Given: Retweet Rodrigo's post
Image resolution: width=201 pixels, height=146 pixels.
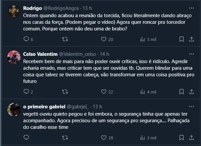Looking at the screenshot, I should [x=65, y=39].
